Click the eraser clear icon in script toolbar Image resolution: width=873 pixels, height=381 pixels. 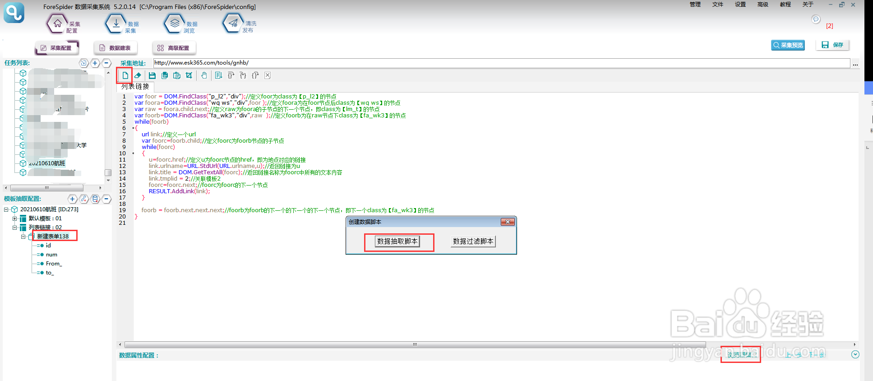138,75
